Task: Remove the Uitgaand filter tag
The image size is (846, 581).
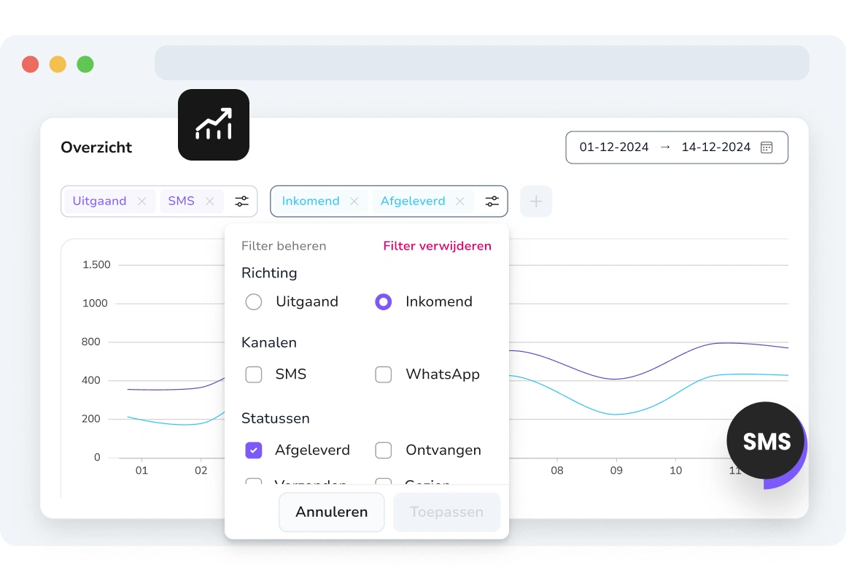Action: click(142, 201)
